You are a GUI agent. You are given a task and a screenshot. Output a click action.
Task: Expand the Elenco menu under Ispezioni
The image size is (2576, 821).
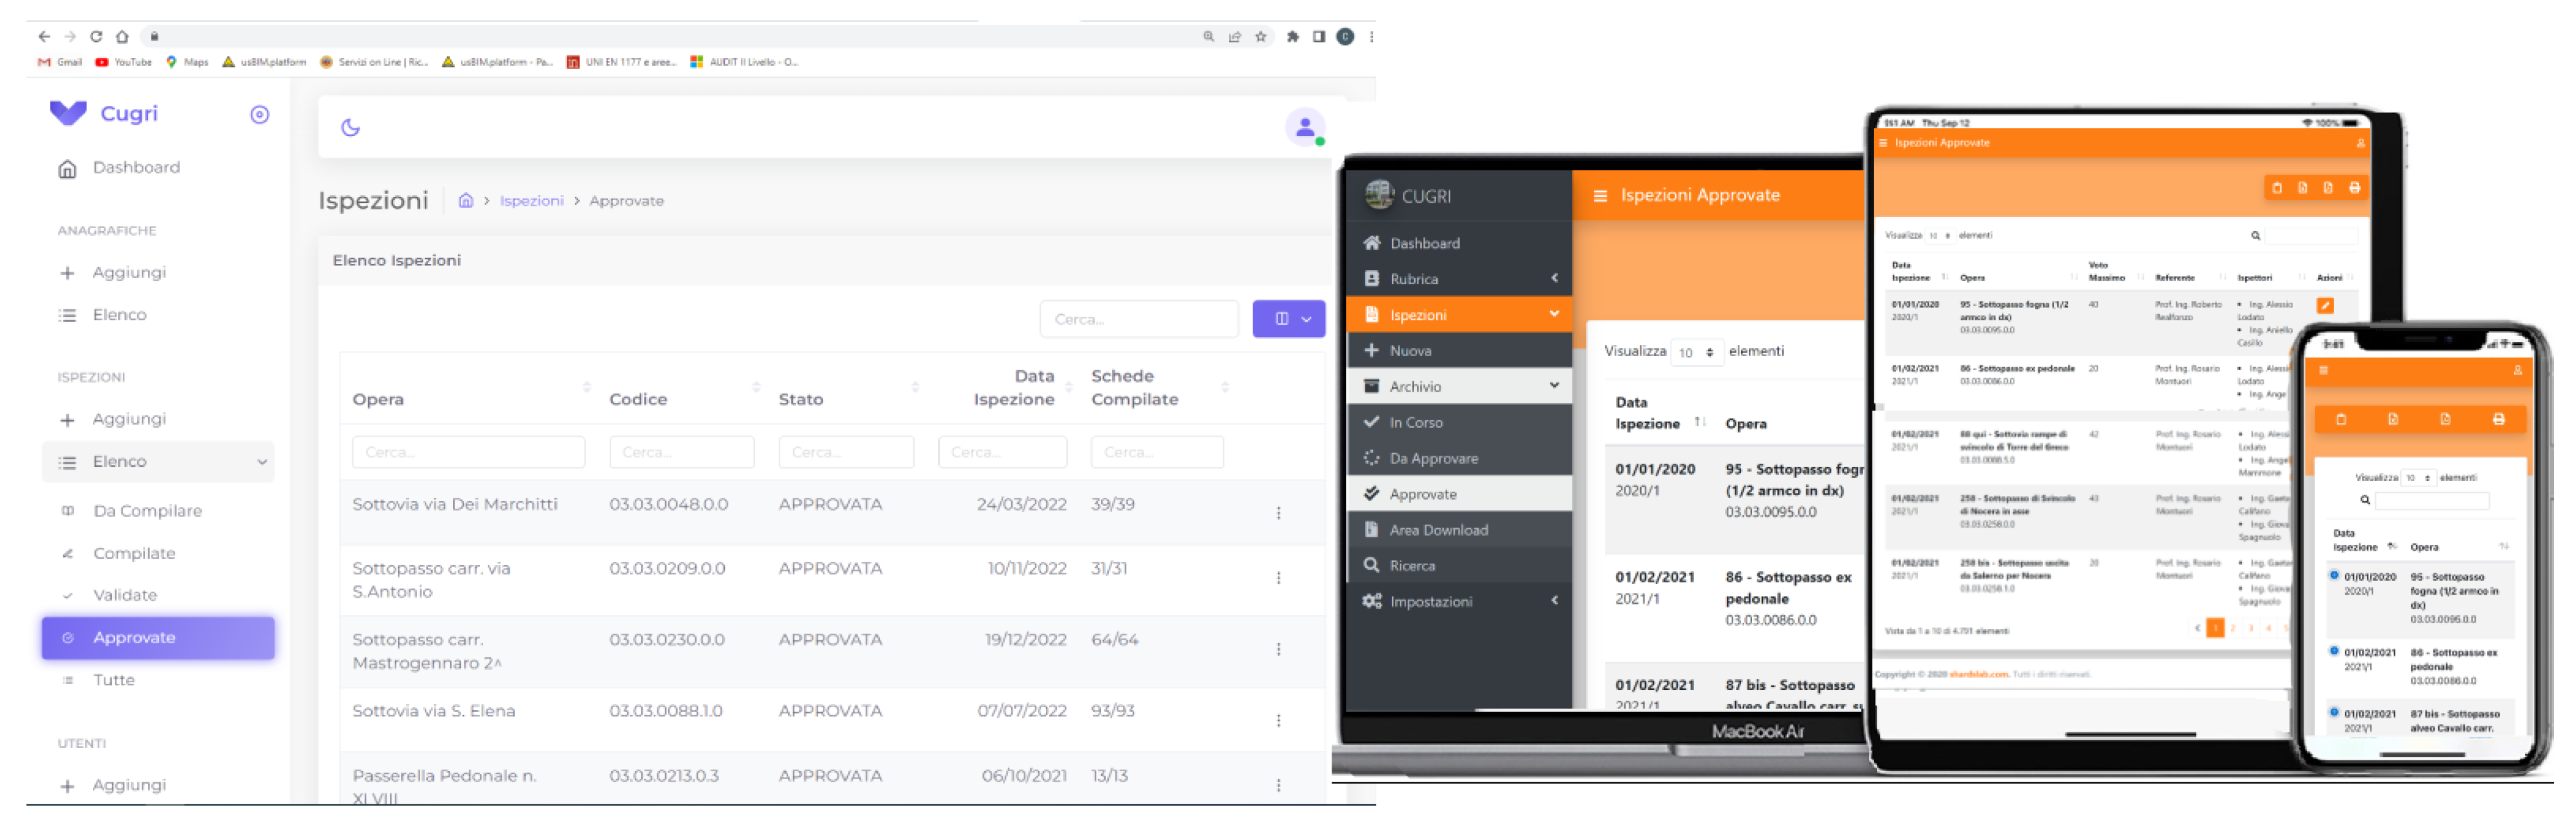[158, 462]
